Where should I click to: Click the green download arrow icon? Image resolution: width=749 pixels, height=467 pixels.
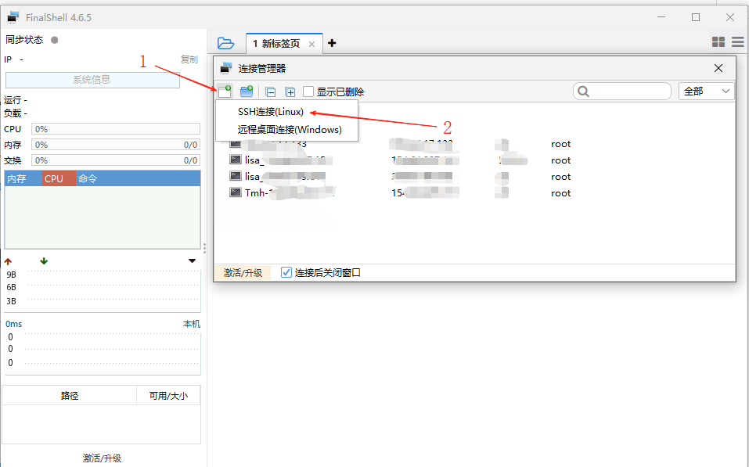click(x=44, y=261)
